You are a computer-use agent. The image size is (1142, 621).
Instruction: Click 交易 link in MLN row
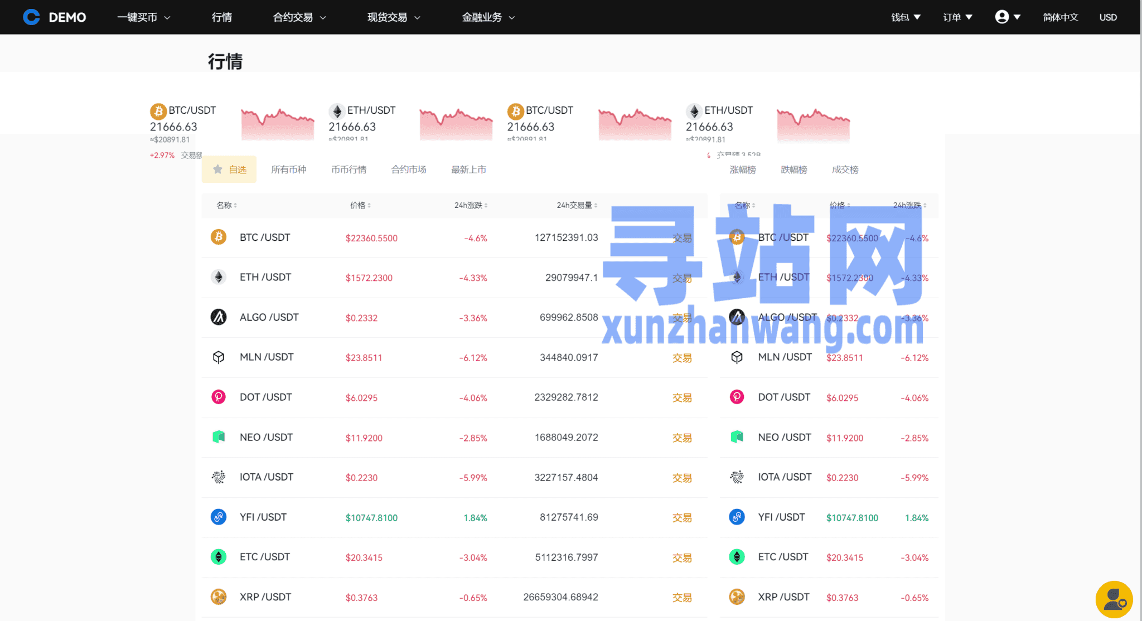[x=682, y=358]
